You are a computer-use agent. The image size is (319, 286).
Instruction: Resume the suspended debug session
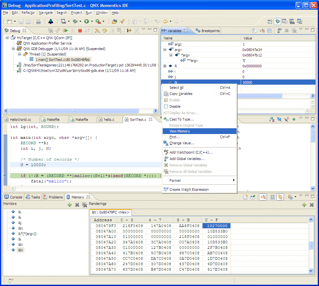[65, 30]
